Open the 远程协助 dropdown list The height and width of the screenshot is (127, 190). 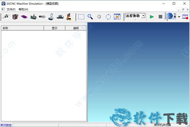(143, 15)
